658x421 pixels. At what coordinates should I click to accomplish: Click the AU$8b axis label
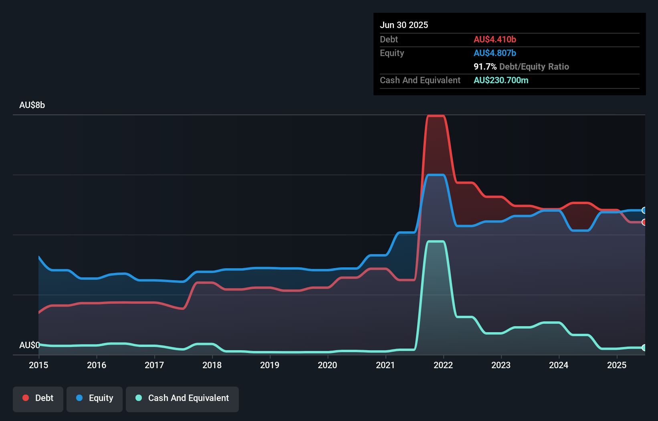click(32, 105)
